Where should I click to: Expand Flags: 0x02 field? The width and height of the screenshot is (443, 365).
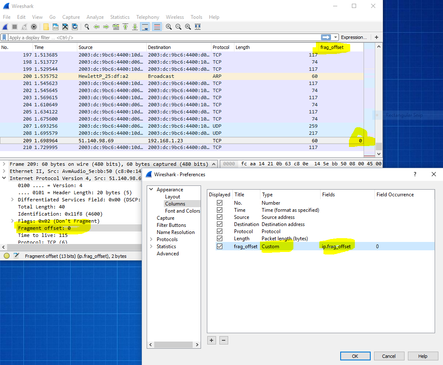pyautogui.click(x=12, y=221)
